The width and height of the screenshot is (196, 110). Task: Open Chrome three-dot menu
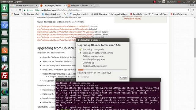click(x=193, y=10)
